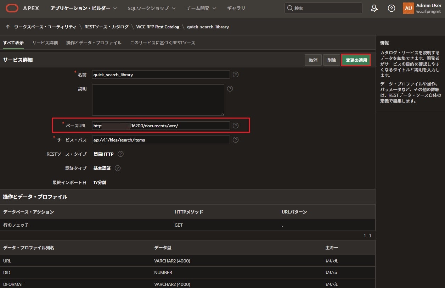Click the データ・プロファイル列名 column header
Screen dimensions: 445x288
point(29,248)
